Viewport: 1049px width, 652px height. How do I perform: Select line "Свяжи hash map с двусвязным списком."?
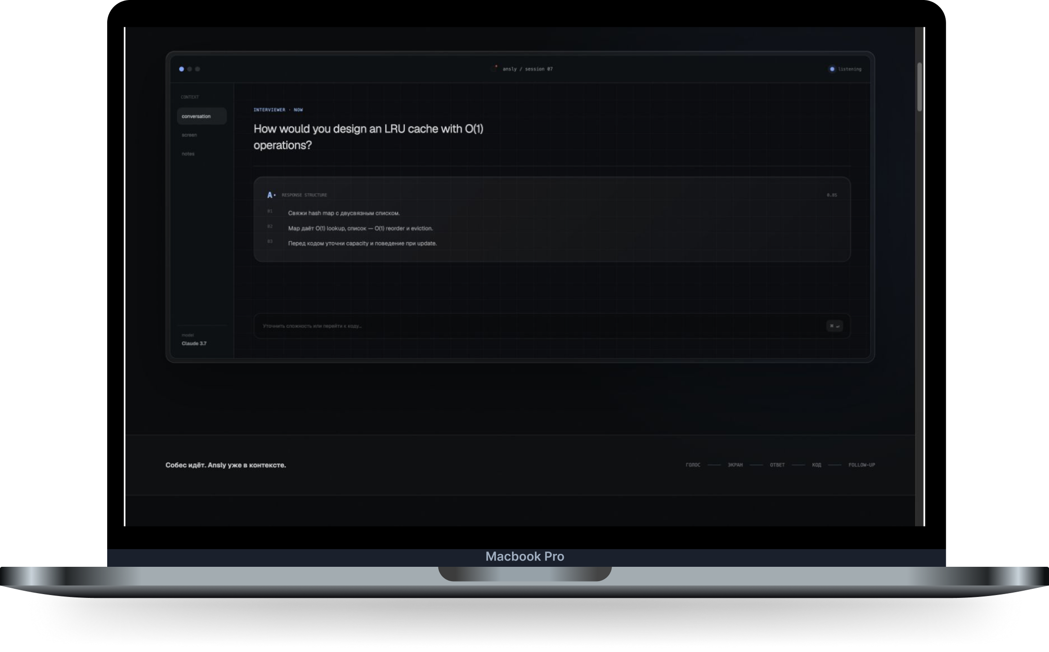point(344,213)
